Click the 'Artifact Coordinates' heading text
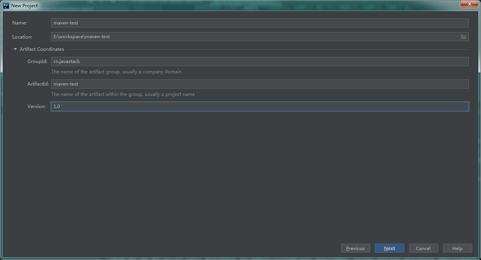The width and height of the screenshot is (481, 260). click(42, 49)
